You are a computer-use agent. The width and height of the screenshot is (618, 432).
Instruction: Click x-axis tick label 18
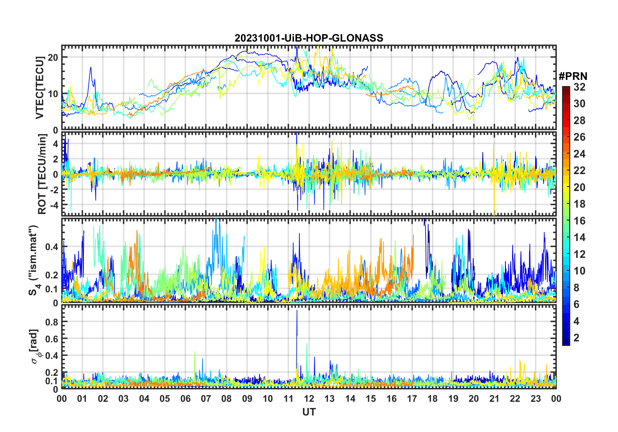[x=432, y=399]
